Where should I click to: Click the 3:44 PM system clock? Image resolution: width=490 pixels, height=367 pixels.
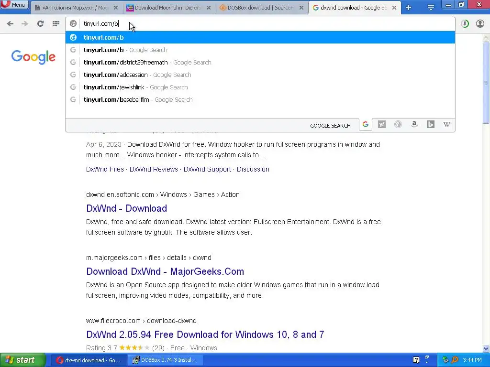472,360
